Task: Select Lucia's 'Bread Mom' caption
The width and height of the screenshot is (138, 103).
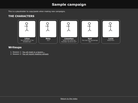Action: (x=111, y=40)
